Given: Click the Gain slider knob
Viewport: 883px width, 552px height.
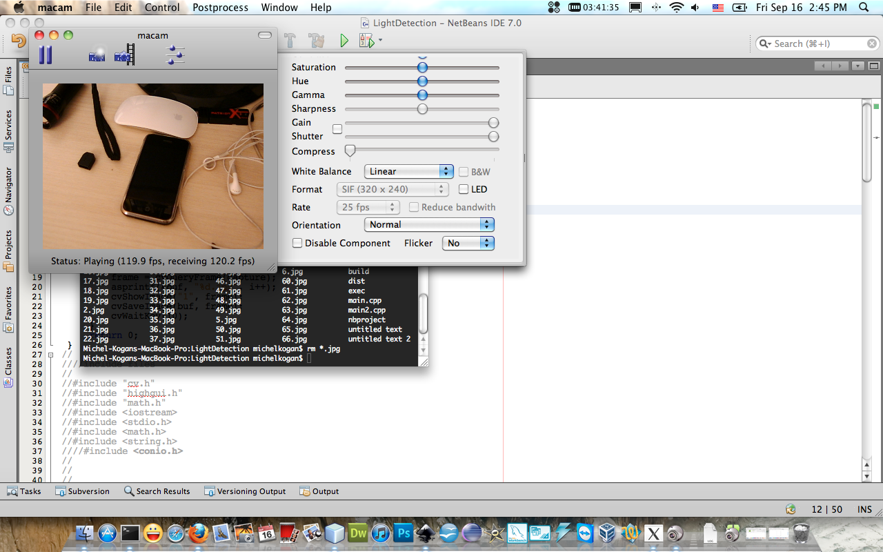Looking at the screenshot, I should pyautogui.click(x=493, y=123).
